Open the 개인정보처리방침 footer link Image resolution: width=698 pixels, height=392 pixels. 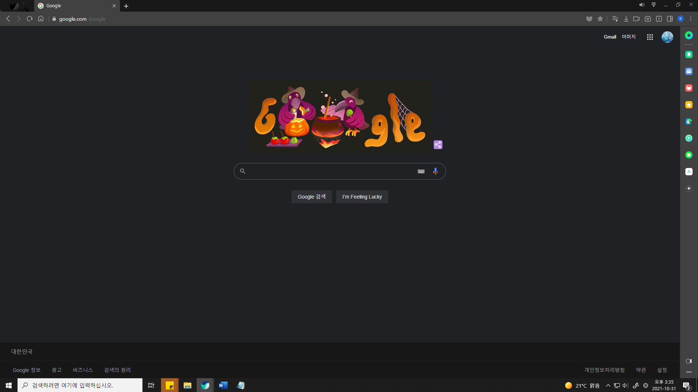click(605, 370)
